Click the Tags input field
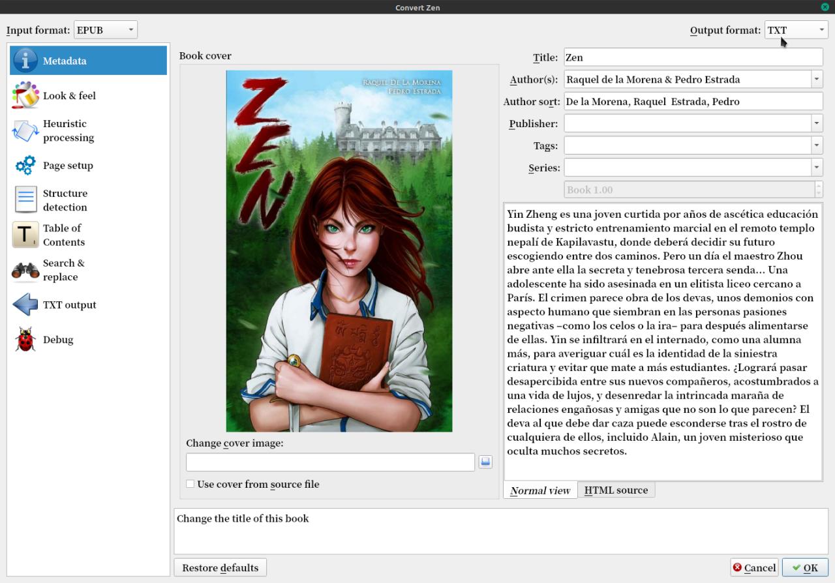 688,145
